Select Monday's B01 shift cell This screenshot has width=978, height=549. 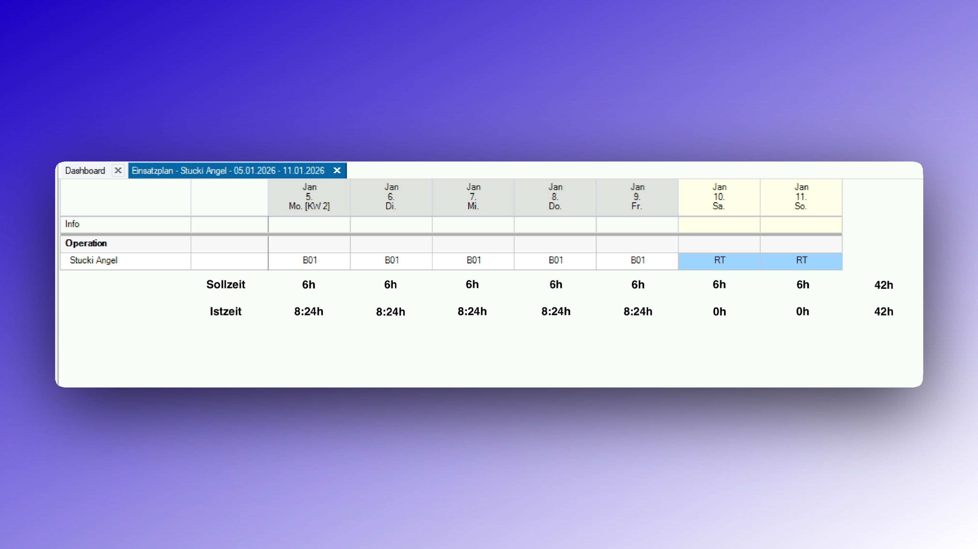pos(309,260)
